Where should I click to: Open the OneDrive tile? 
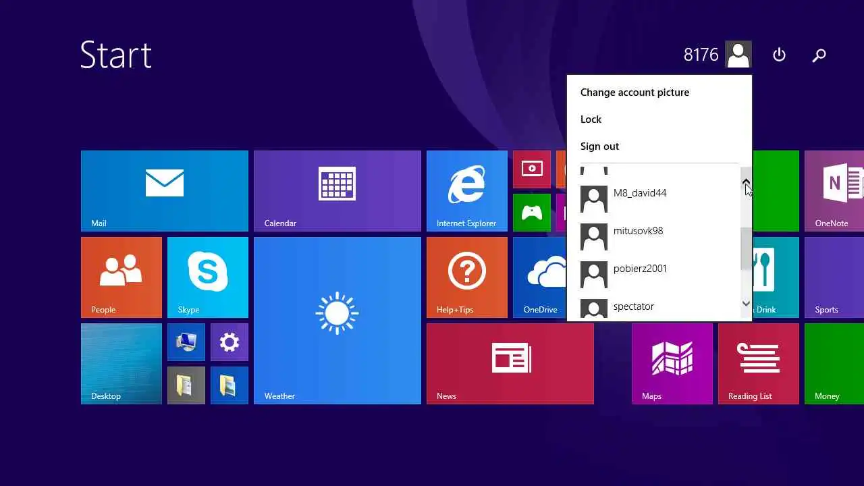(x=540, y=277)
